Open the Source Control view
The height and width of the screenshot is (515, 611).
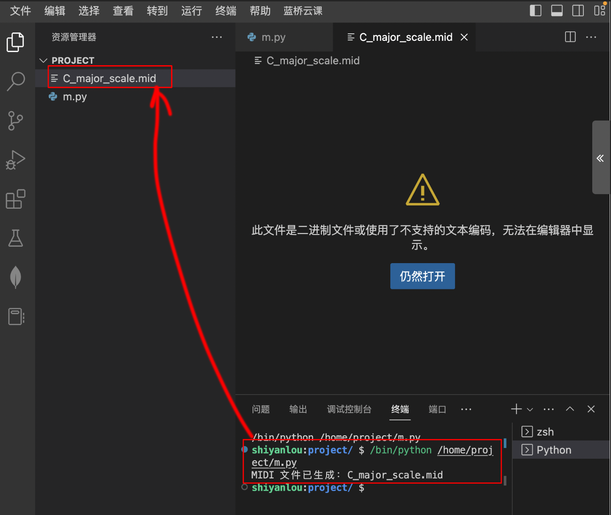15,121
